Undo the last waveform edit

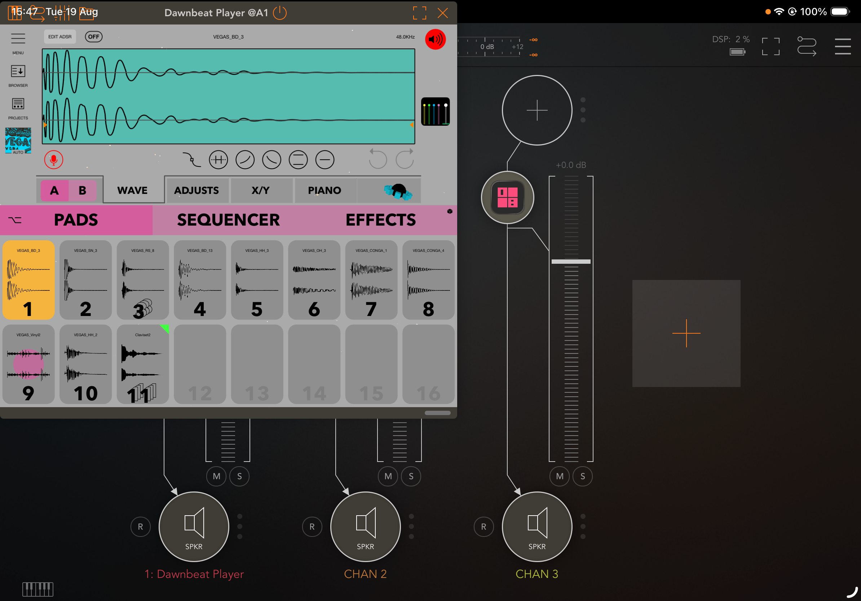click(377, 159)
